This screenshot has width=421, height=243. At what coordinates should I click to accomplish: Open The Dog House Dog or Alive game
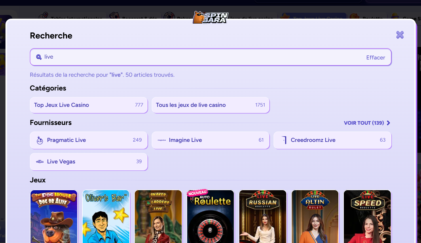click(54, 217)
